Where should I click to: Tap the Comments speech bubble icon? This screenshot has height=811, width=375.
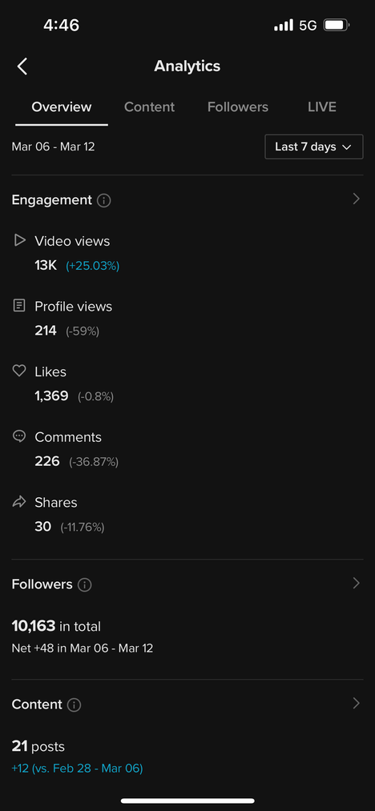pos(19,436)
